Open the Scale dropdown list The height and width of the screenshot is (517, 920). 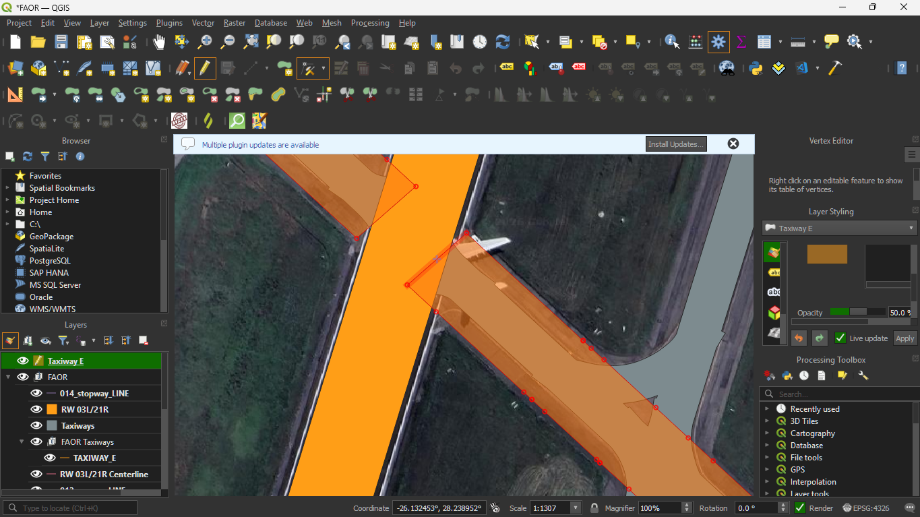575,508
